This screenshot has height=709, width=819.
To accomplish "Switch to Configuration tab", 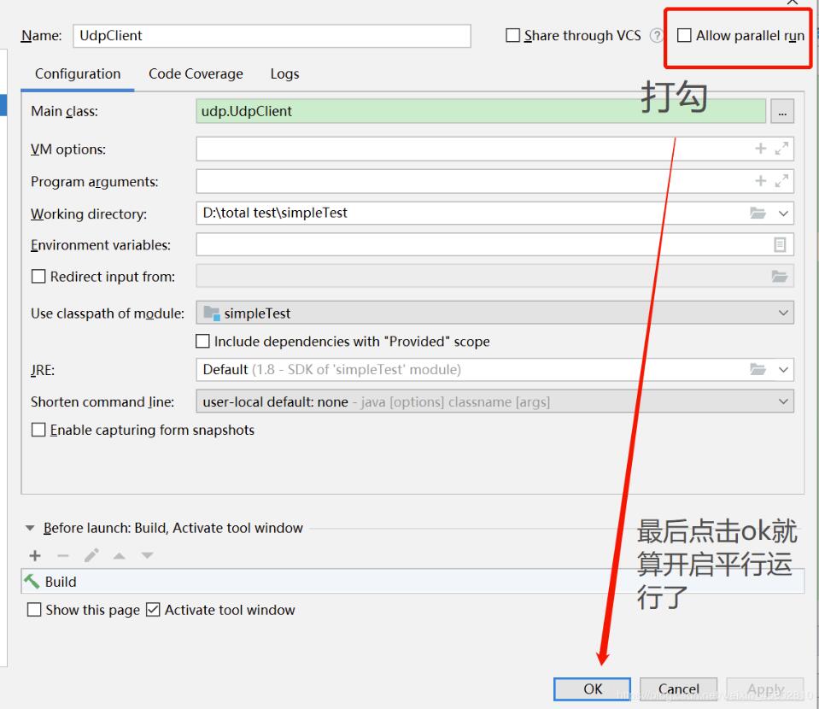I will pyautogui.click(x=78, y=74).
